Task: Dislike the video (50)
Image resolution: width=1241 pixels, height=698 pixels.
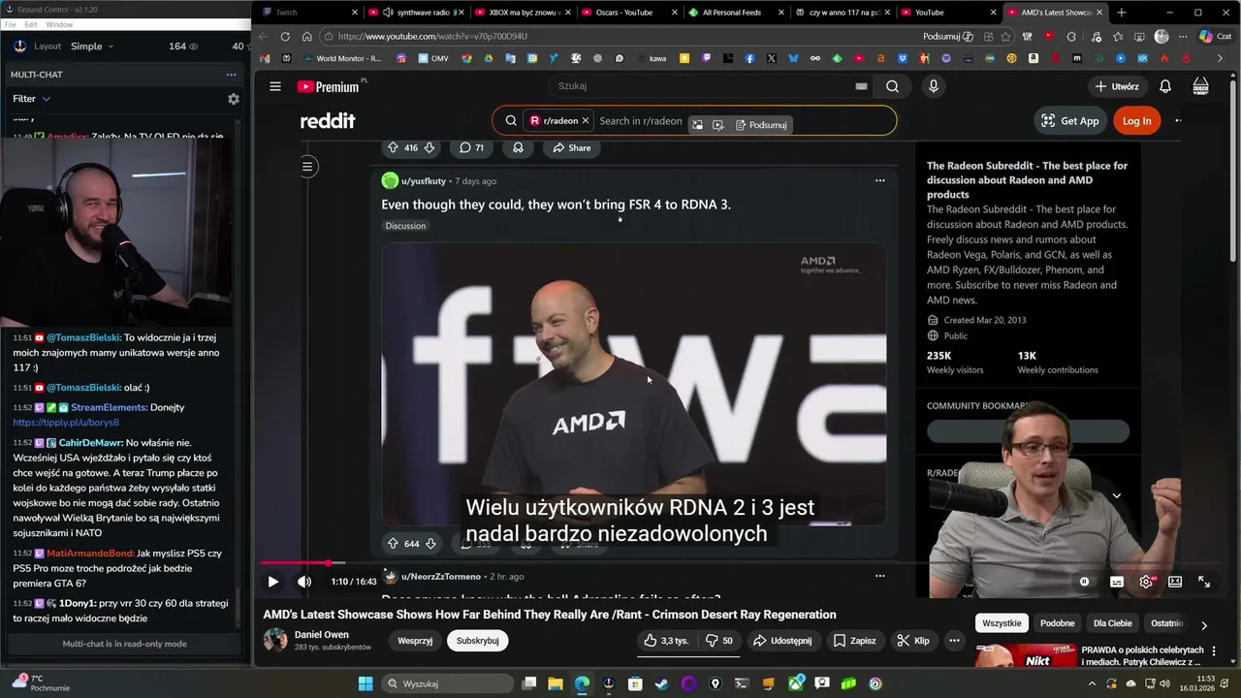Action: tap(718, 640)
